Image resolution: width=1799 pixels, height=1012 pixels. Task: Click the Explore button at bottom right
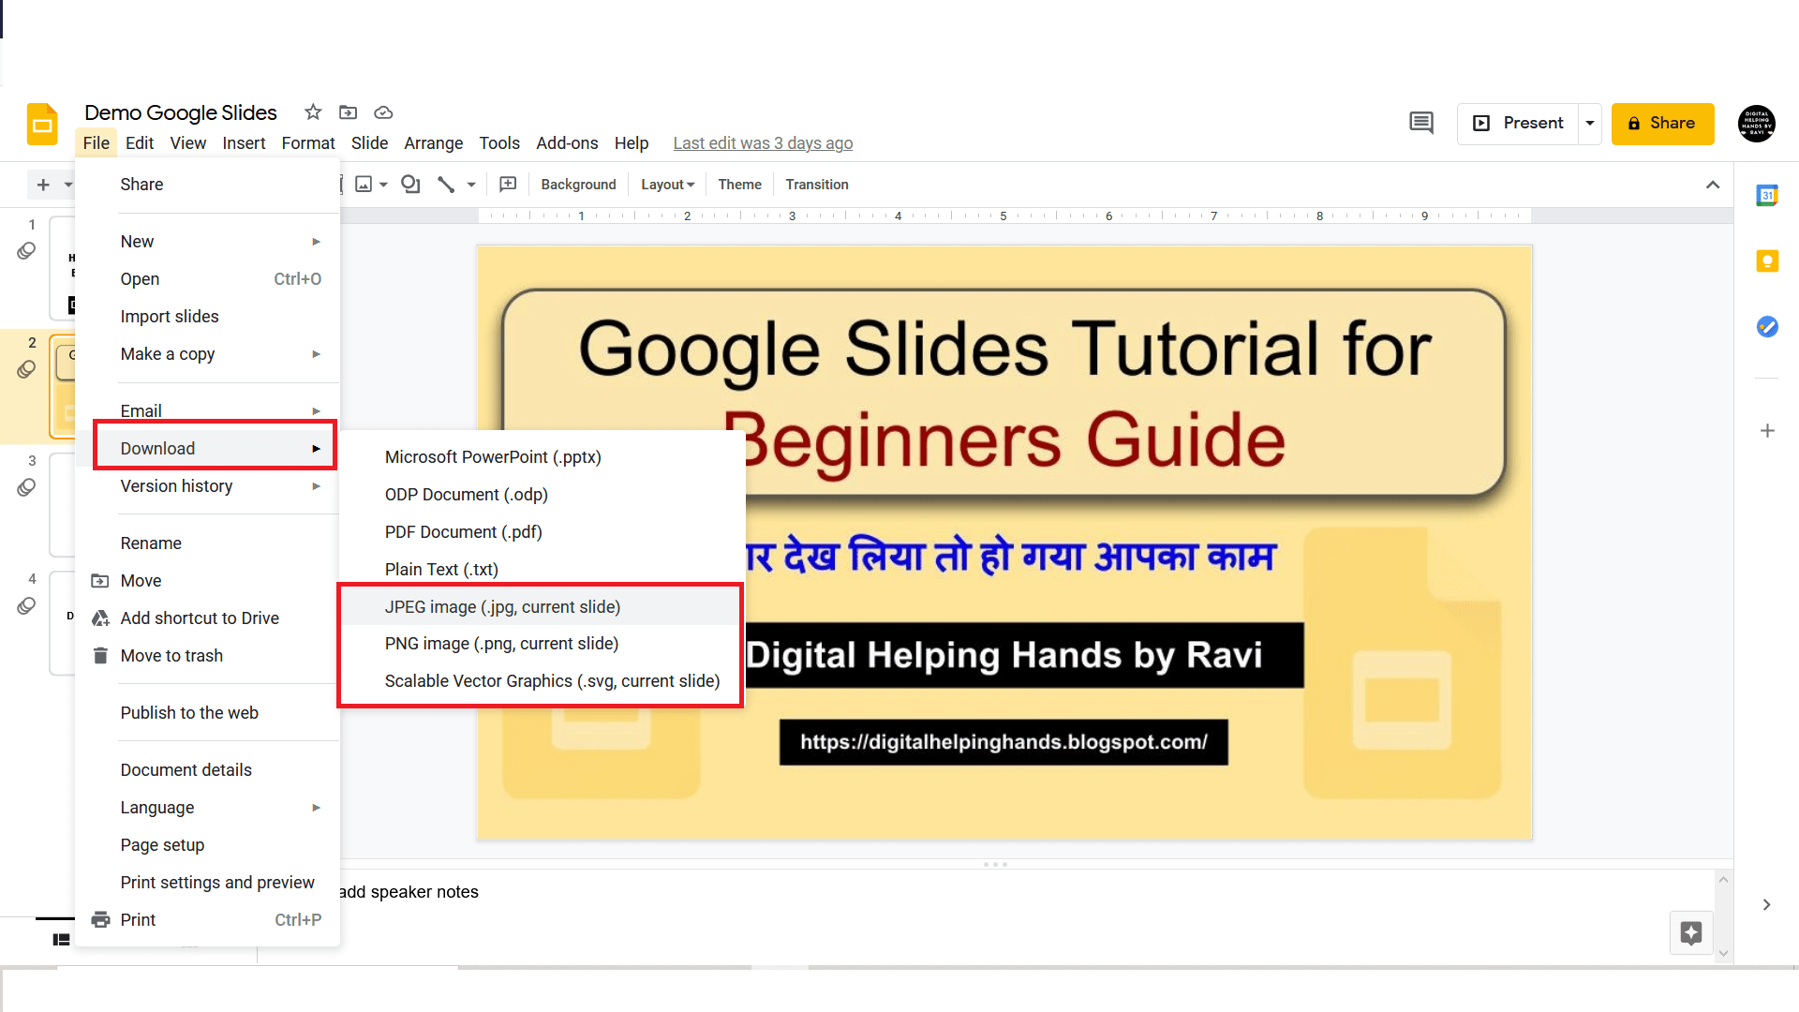pyautogui.click(x=1691, y=932)
